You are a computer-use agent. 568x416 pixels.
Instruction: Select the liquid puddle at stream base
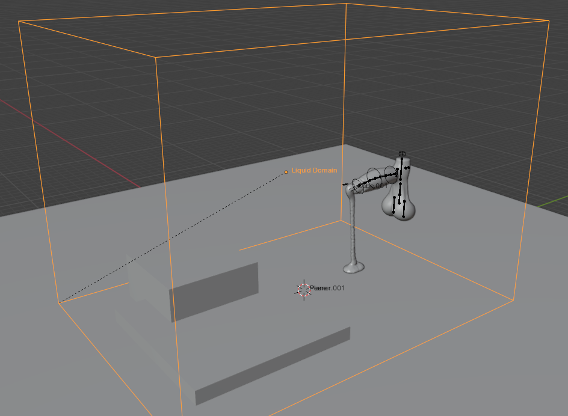tap(354, 266)
